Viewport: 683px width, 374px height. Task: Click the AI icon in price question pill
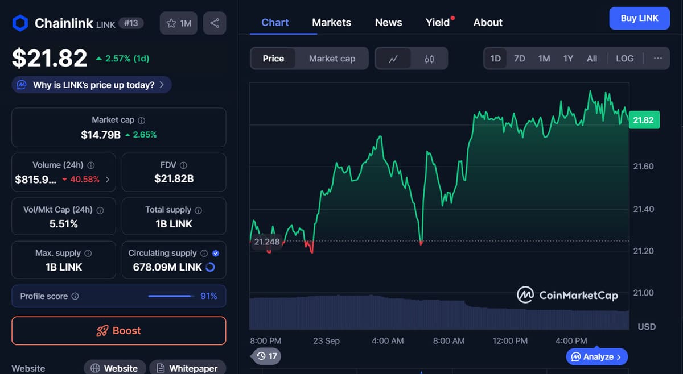pos(22,85)
